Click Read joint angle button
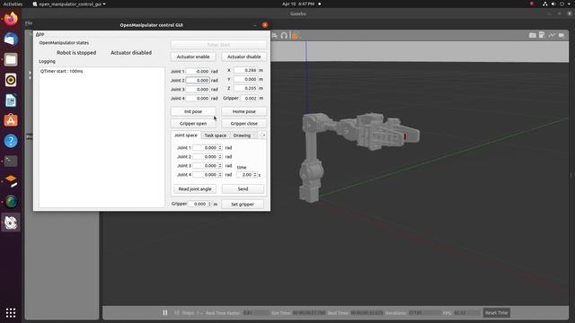Viewport: 575px width, 323px height. coord(195,189)
